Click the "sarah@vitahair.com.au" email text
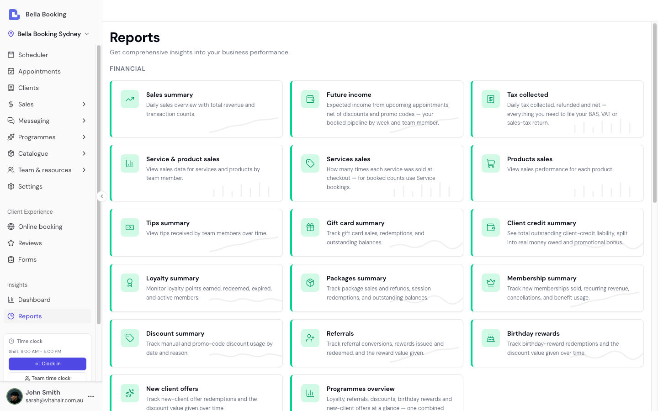This screenshot has width=658, height=411. [x=54, y=400]
